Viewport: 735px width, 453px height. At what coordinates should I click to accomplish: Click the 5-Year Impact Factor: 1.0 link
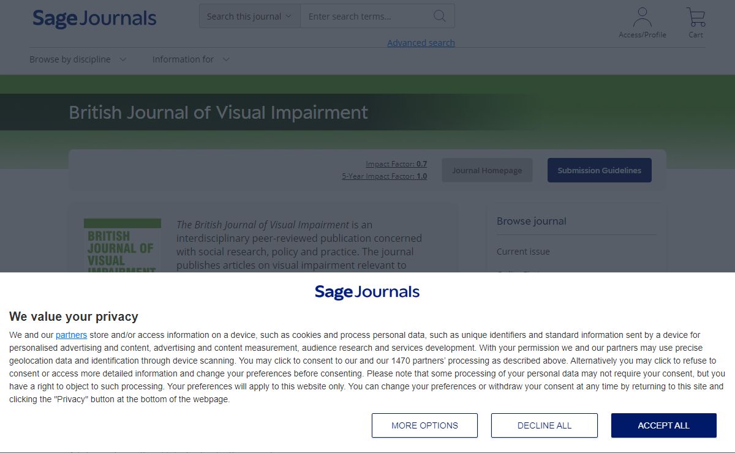(x=384, y=176)
